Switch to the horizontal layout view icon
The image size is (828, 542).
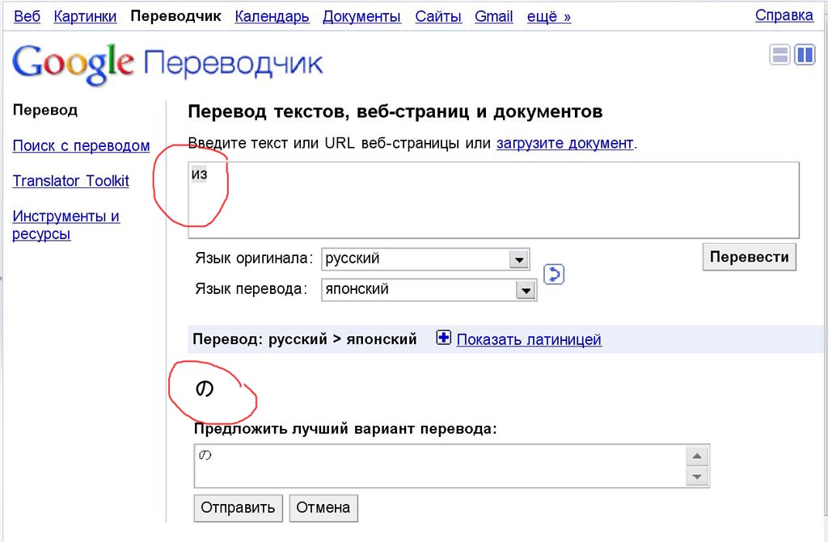pyautogui.click(x=779, y=55)
